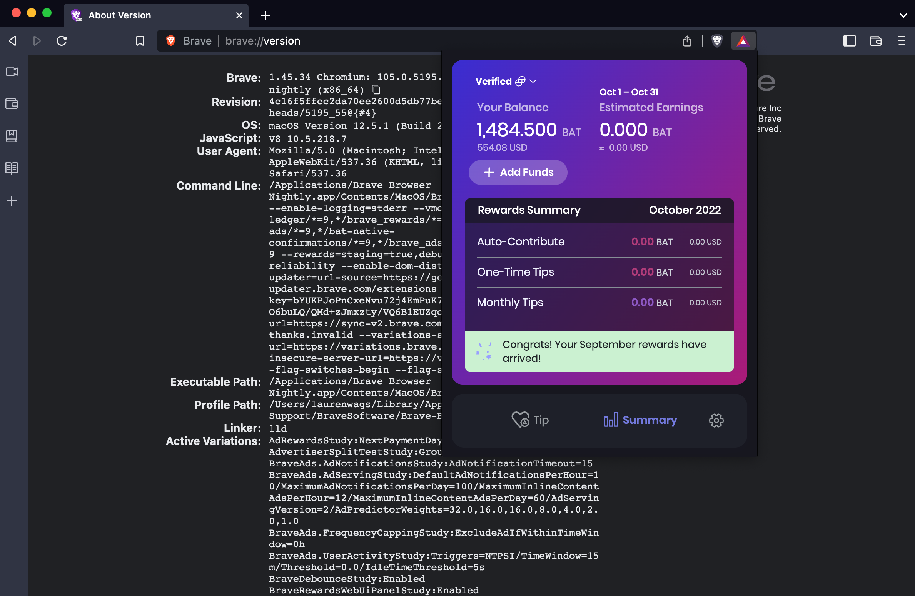Go forward with the forward arrow
Viewport: 915px width, 596px height.
point(37,41)
